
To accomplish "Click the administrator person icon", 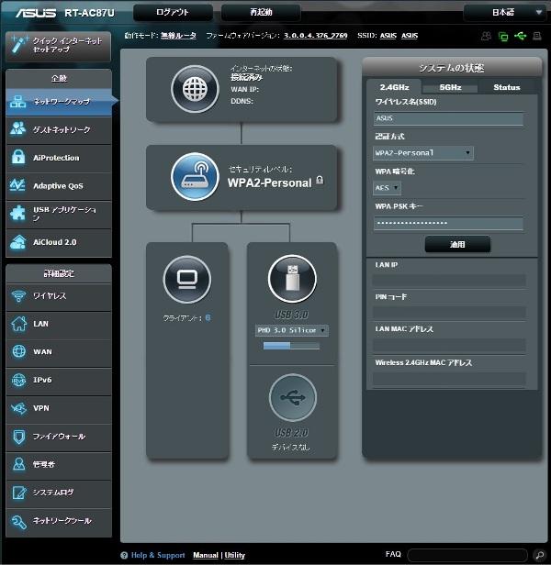I will tap(18, 464).
